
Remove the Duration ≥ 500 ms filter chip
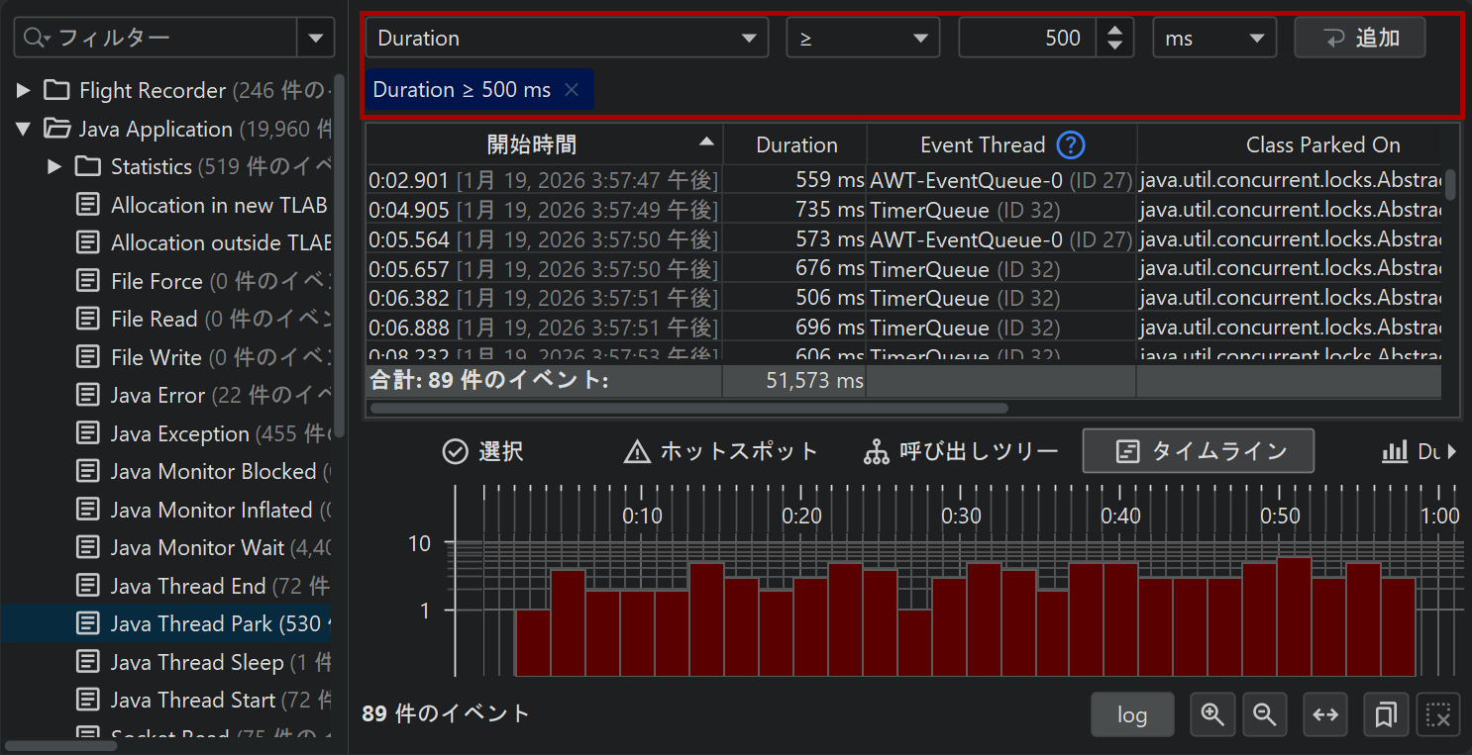[x=572, y=90]
